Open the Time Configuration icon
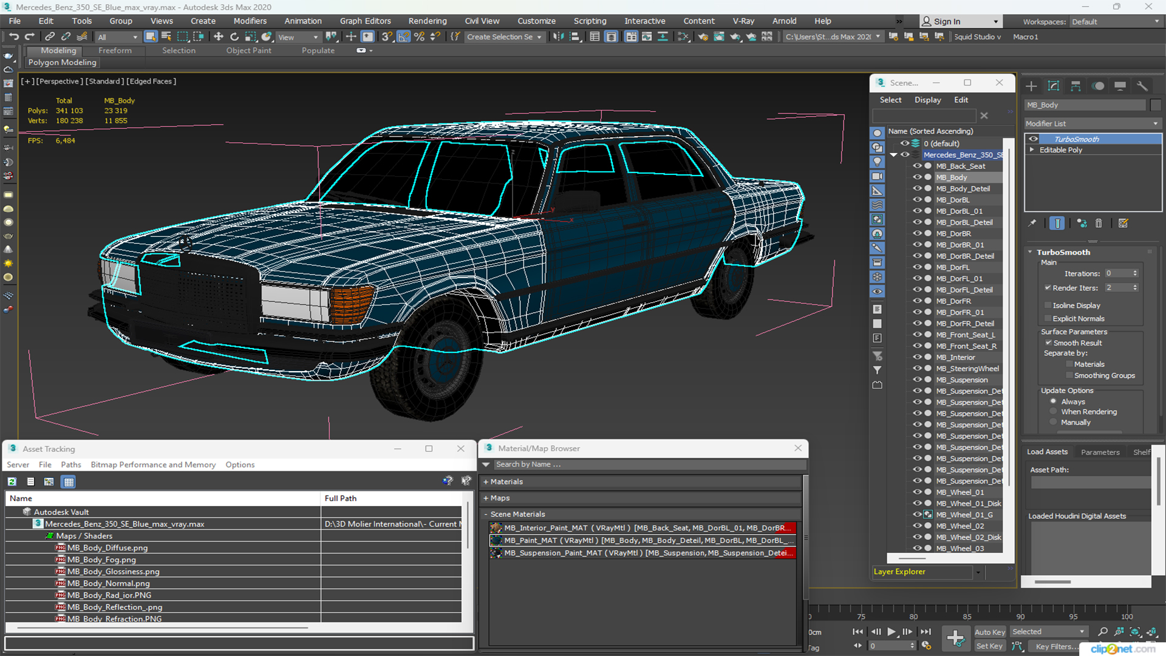The width and height of the screenshot is (1166, 656). 926,646
